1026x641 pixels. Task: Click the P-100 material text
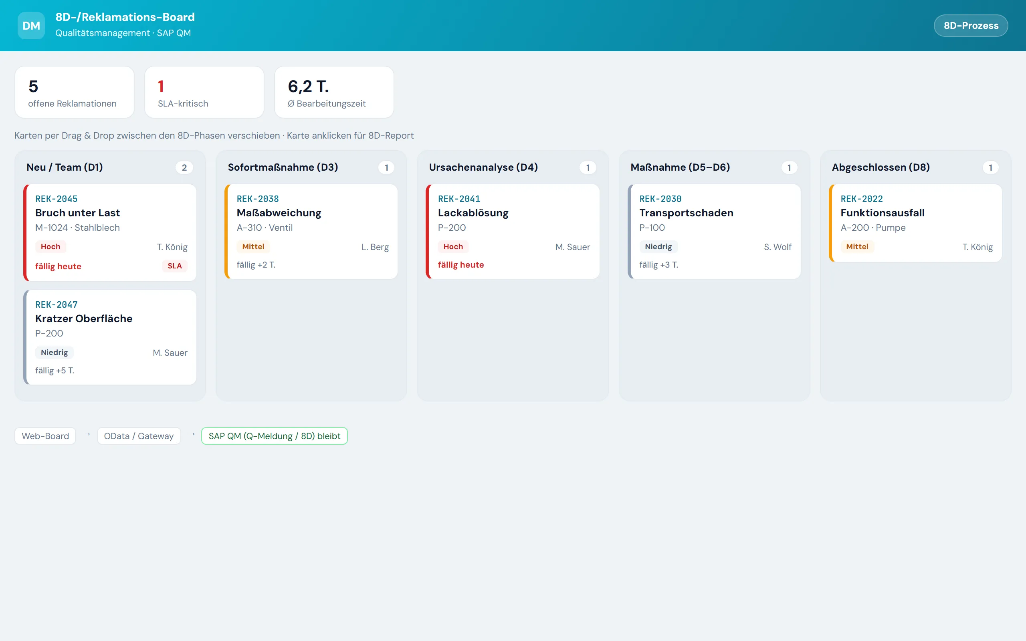(x=652, y=228)
